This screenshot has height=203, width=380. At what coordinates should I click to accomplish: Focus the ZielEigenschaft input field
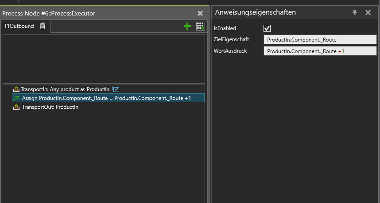(x=320, y=39)
